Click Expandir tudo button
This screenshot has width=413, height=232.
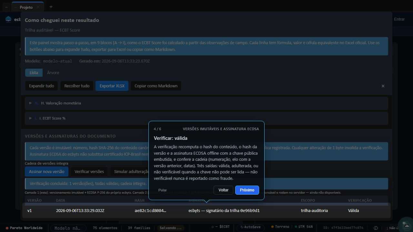pyautogui.click(x=42, y=86)
